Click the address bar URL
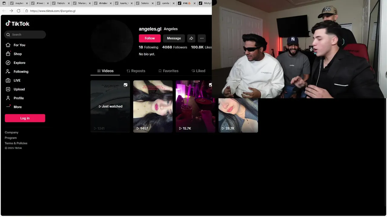The height and width of the screenshot is (217, 387). (x=53, y=11)
